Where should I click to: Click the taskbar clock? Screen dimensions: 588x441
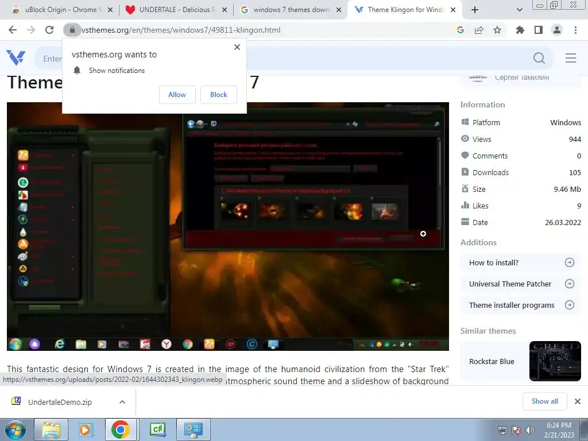tap(559, 430)
